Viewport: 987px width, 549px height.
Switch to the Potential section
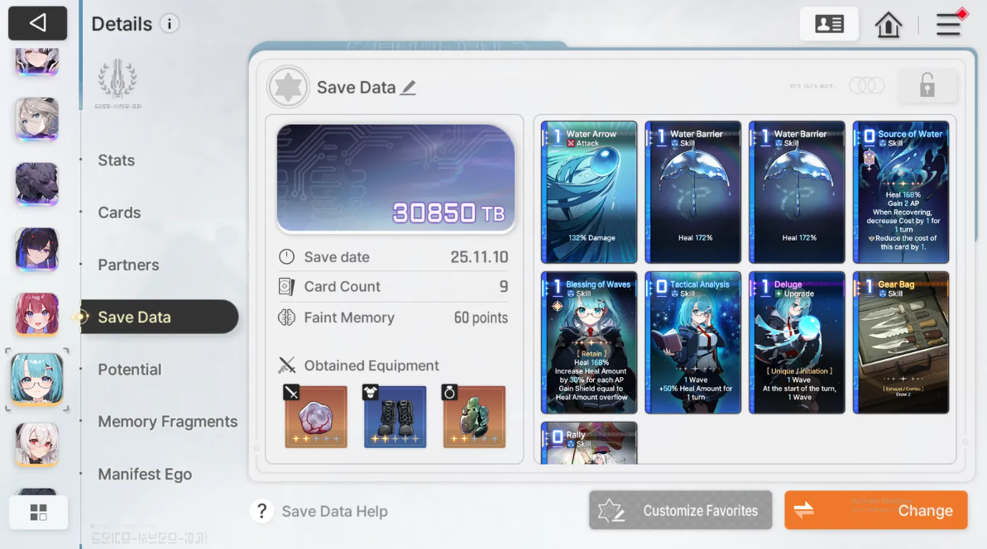[130, 369]
